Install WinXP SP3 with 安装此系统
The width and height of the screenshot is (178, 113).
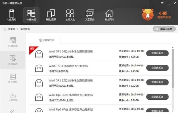(x=157, y=68)
